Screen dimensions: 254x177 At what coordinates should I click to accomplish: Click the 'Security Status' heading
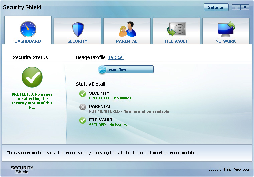(x=30, y=57)
